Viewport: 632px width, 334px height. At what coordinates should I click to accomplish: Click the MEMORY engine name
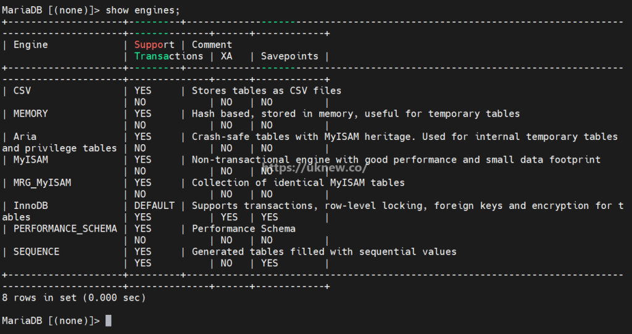[x=31, y=113]
